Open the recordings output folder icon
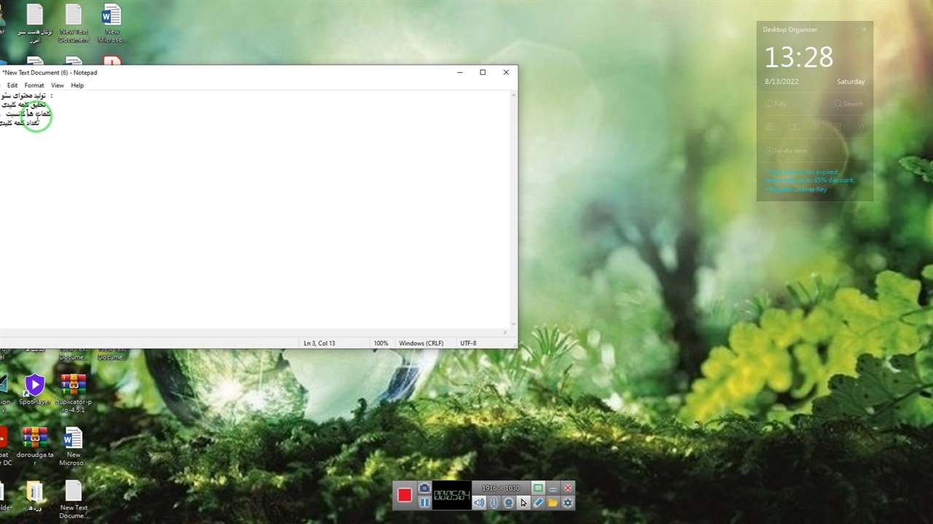Image resolution: width=933 pixels, height=524 pixels. [x=553, y=502]
